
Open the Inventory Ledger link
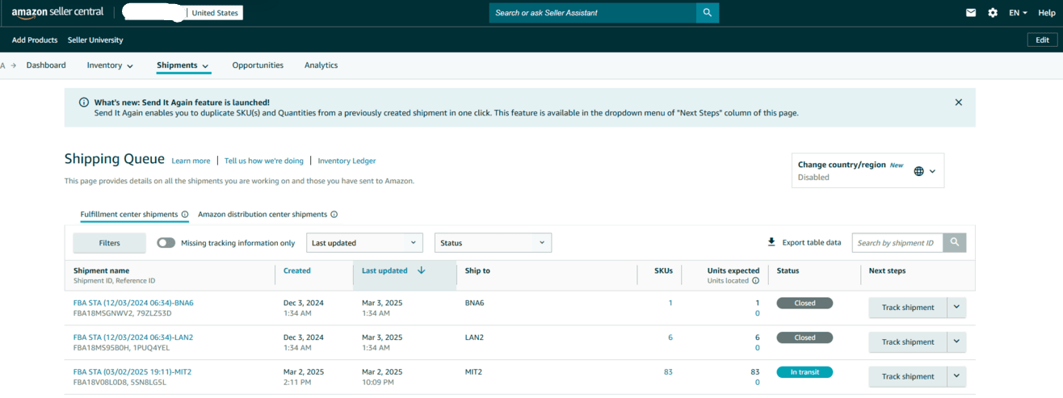pos(347,161)
